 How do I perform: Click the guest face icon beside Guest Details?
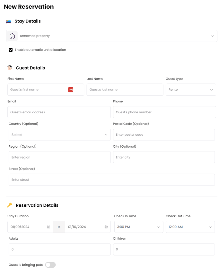(x=10, y=68)
